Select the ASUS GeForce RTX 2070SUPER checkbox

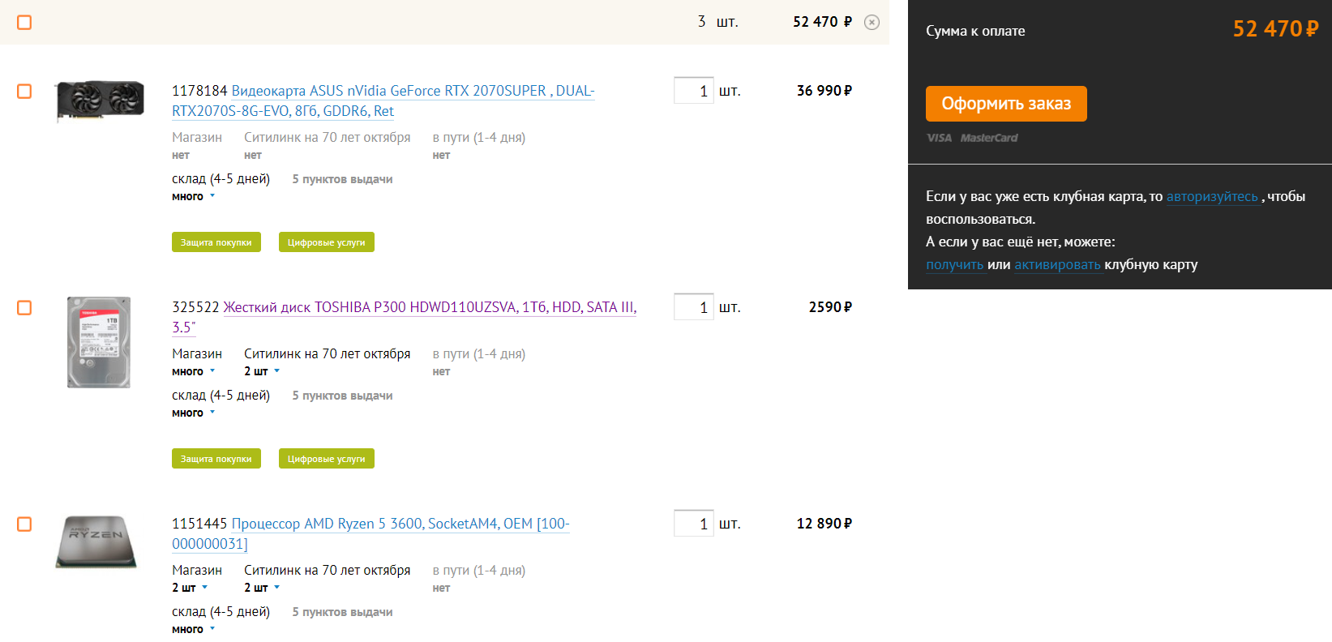pyautogui.click(x=24, y=91)
